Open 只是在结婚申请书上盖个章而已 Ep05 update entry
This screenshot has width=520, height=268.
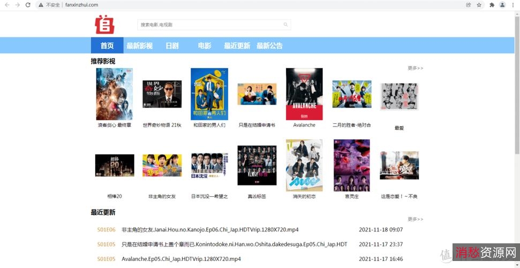click(235, 244)
